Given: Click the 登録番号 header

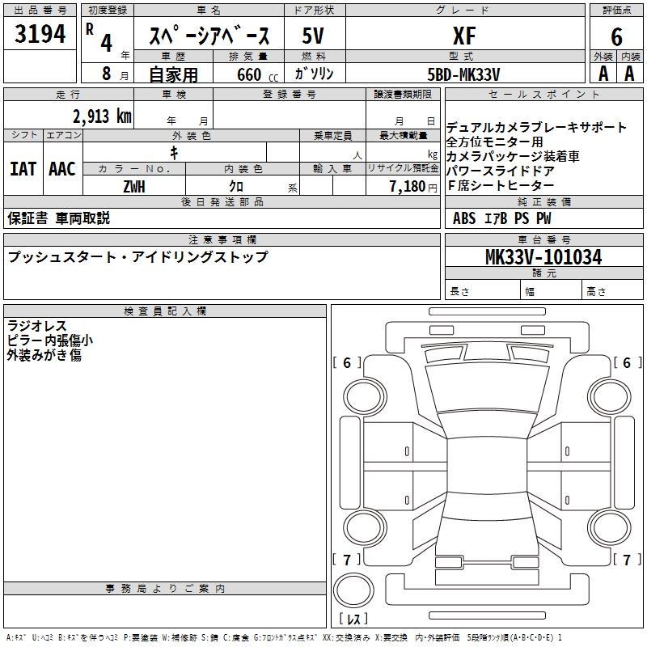Looking at the screenshot, I should 290,94.
